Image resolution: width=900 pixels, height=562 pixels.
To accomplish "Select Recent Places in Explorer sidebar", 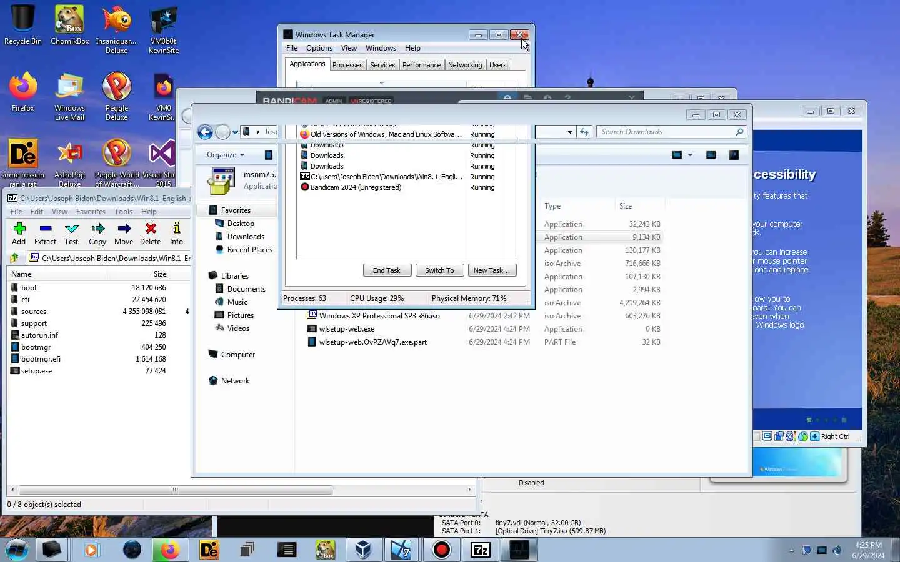I will point(249,250).
